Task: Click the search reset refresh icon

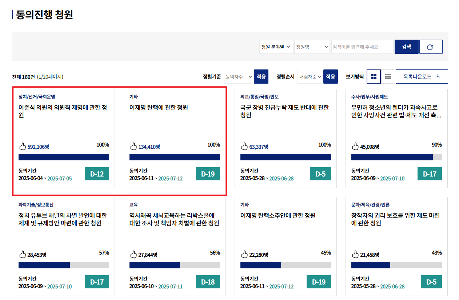Action: tap(431, 47)
